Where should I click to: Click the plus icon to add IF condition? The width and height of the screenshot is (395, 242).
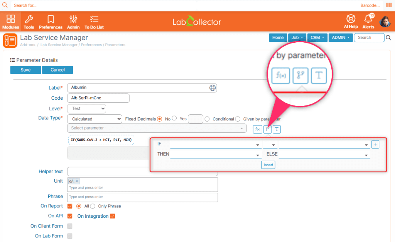pos(375,144)
